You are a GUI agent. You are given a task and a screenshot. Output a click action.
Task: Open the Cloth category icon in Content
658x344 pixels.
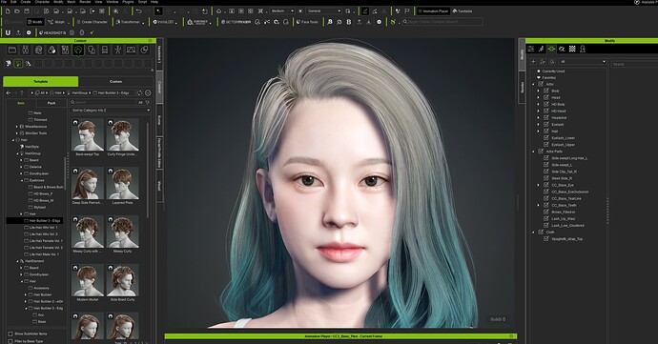91,51
